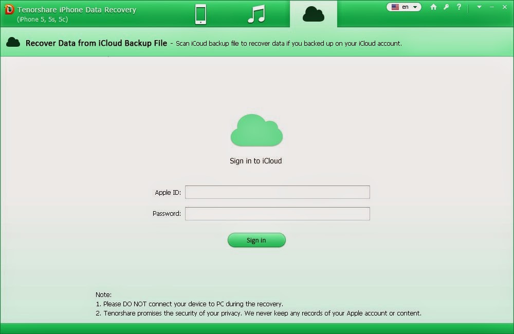Click the dark cloud icon beside the heading
Image resolution: width=514 pixels, height=334 pixels.
coord(13,42)
